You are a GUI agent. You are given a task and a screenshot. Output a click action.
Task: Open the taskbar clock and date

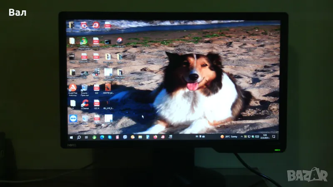265,137
